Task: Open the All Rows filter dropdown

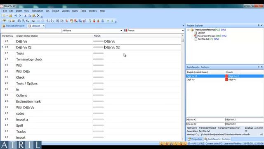Action: click(x=121, y=31)
